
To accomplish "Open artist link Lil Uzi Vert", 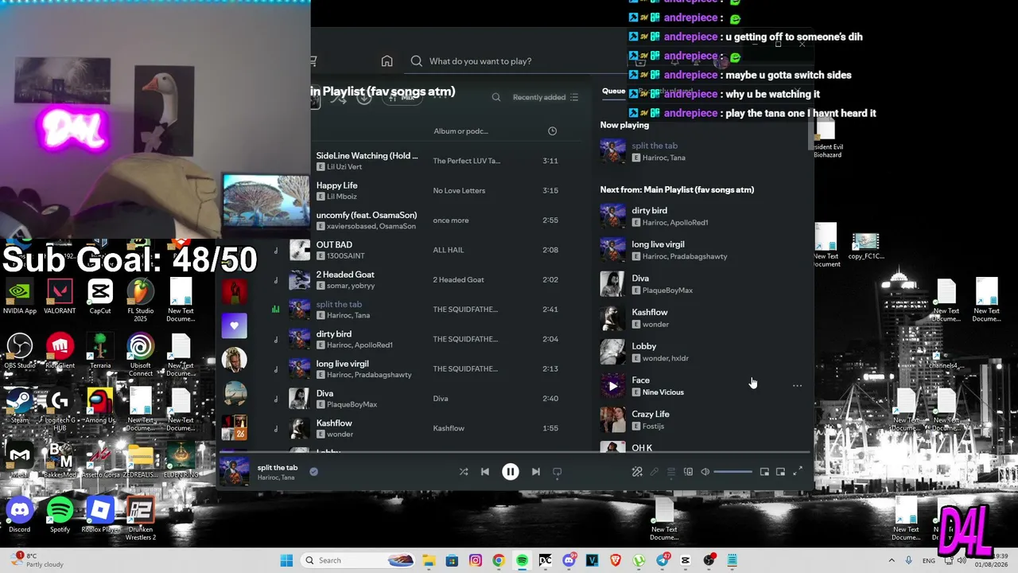I will point(344,167).
